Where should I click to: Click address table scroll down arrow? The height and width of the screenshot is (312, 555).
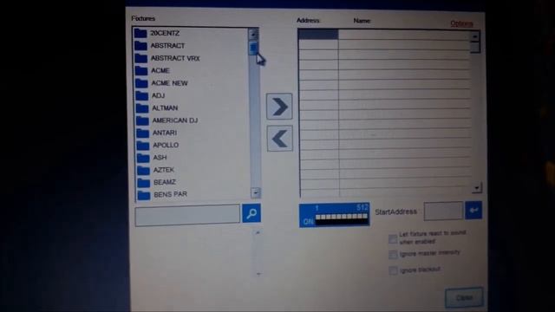pyautogui.click(x=476, y=187)
